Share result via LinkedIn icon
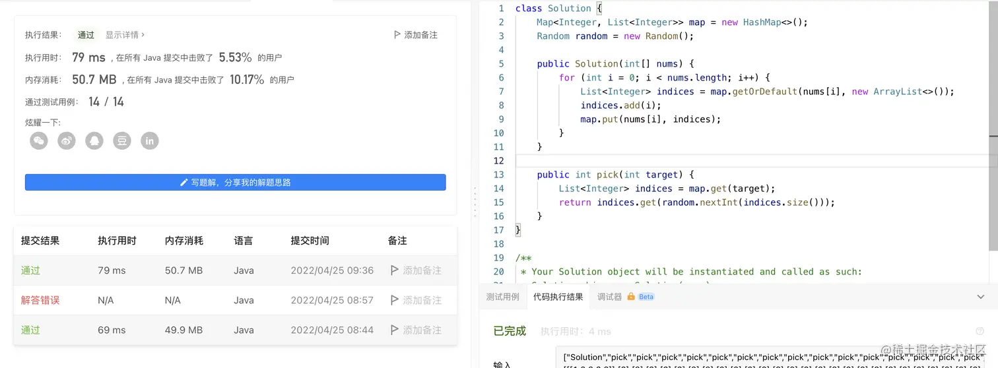 [x=150, y=140]
